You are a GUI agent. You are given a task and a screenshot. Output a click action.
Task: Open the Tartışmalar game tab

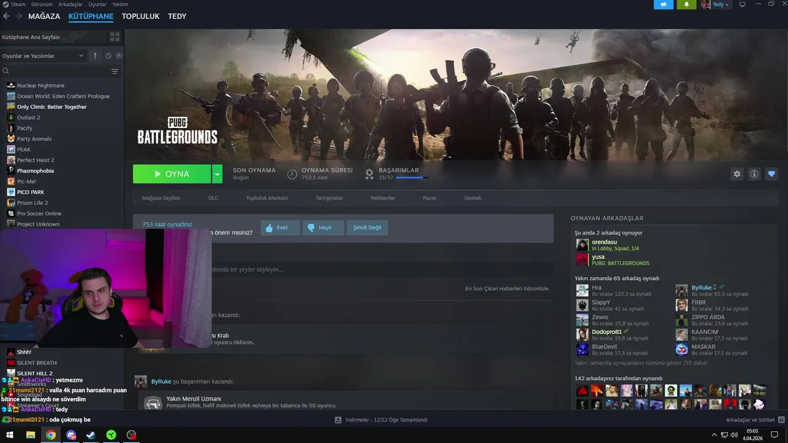329,198
